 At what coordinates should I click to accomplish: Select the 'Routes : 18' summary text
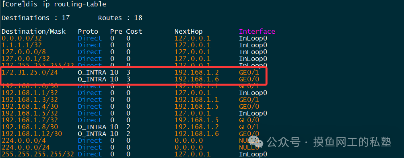(x=120, y=18)
